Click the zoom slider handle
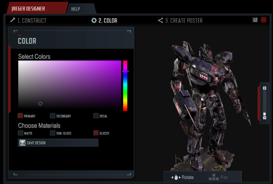Screen dimensions: 273x184 pyautogui.click(x=264, y=114)
